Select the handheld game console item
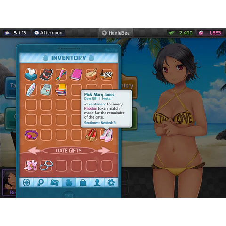This screenshot has height=226, width=226. [46, 89]
